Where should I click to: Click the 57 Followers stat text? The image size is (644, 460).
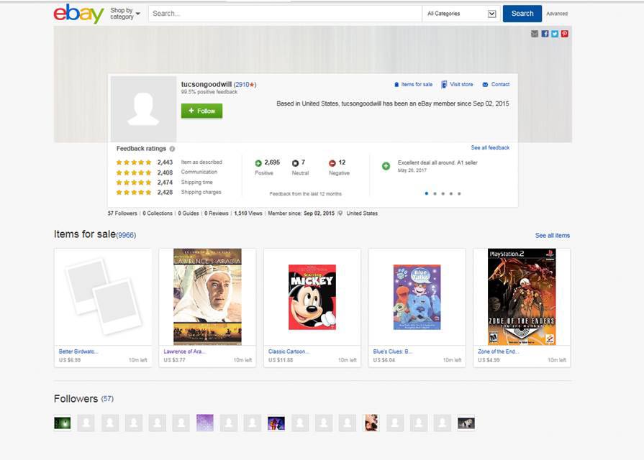(x=122, y=213)
